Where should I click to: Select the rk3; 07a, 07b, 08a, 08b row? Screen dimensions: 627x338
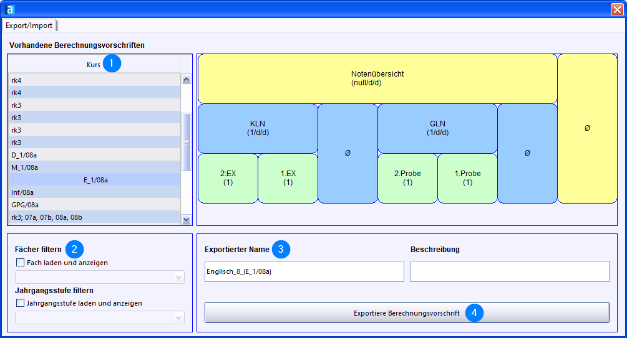[x=94, y=217]
